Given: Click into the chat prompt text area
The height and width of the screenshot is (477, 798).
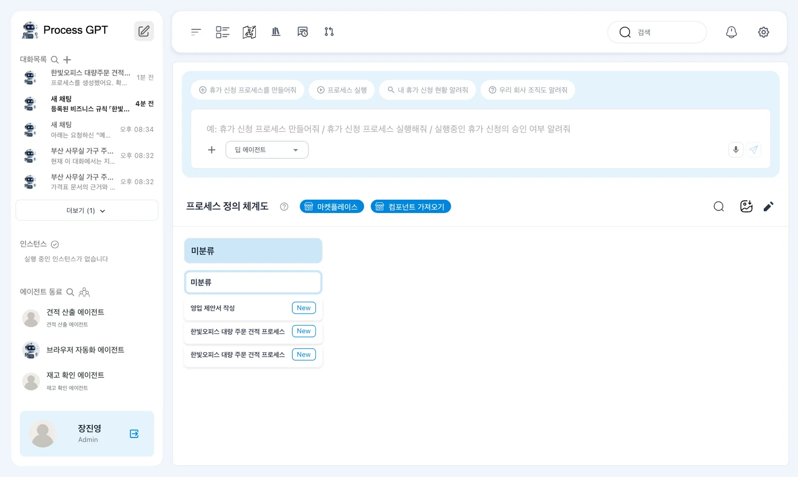Looking at the screenshot, I should 480,129.
